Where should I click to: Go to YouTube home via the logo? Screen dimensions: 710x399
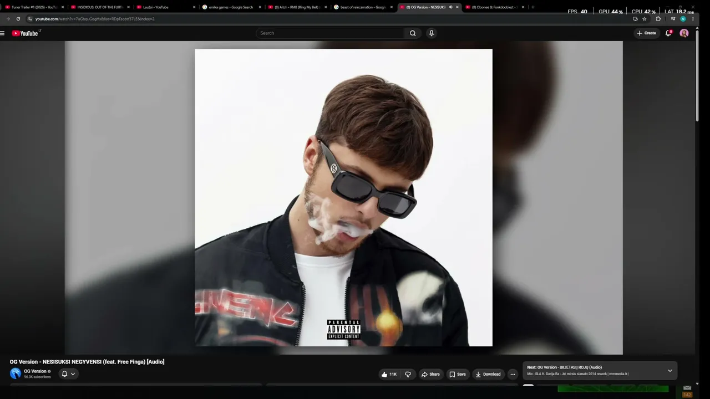[25, 33]
